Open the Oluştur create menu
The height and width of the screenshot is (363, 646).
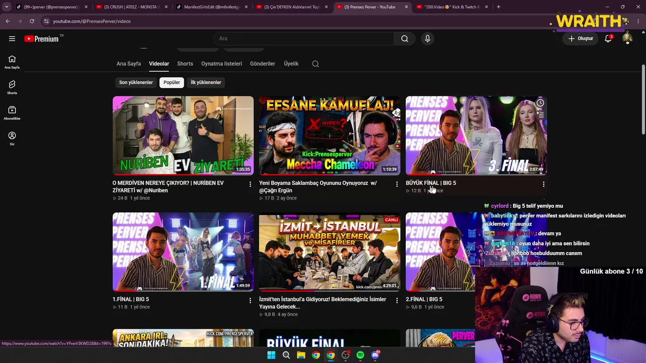tap(580, 38)
